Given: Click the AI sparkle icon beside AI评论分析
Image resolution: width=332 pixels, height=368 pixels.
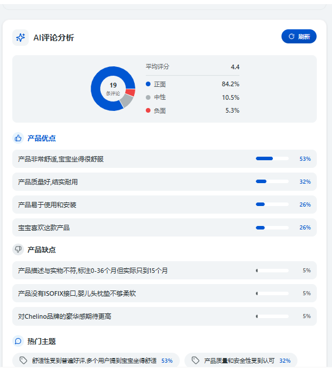Looking at the screenshot, I should coord(20,38).
